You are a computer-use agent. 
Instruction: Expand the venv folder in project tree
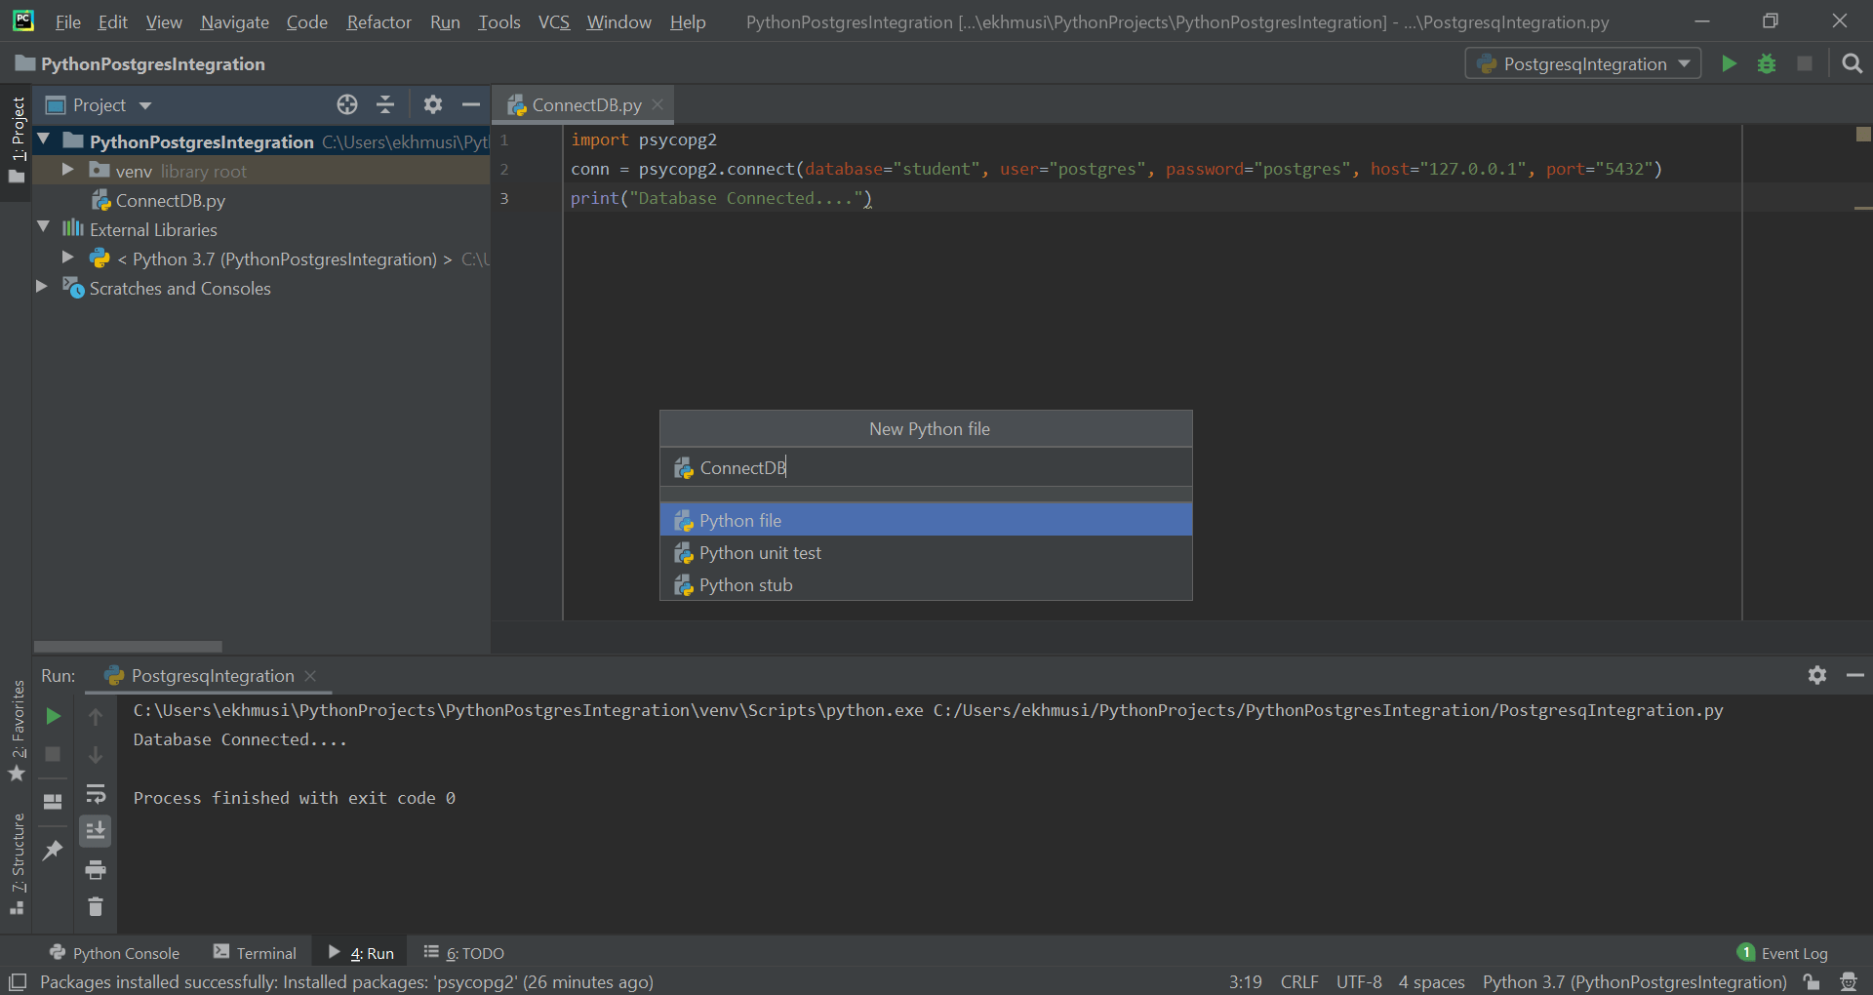pos(67,171)
